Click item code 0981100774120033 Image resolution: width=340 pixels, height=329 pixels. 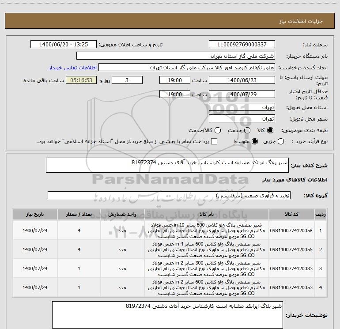tap(291, 268)
